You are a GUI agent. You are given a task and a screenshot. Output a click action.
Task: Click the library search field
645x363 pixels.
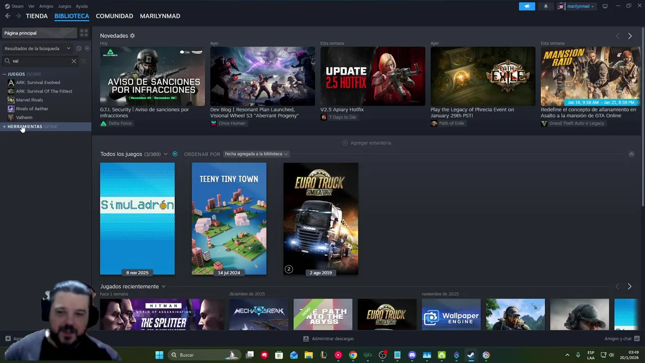coord(40,61)
